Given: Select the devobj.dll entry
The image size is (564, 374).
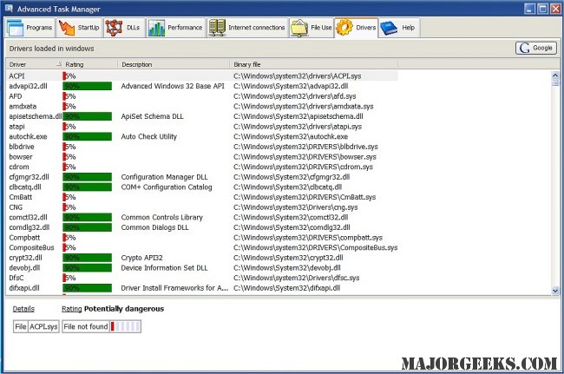Looking at the screenshot, I should point(203,268).
